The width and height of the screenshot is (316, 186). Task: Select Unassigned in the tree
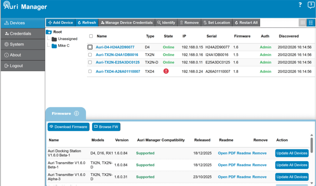point(68,39)
